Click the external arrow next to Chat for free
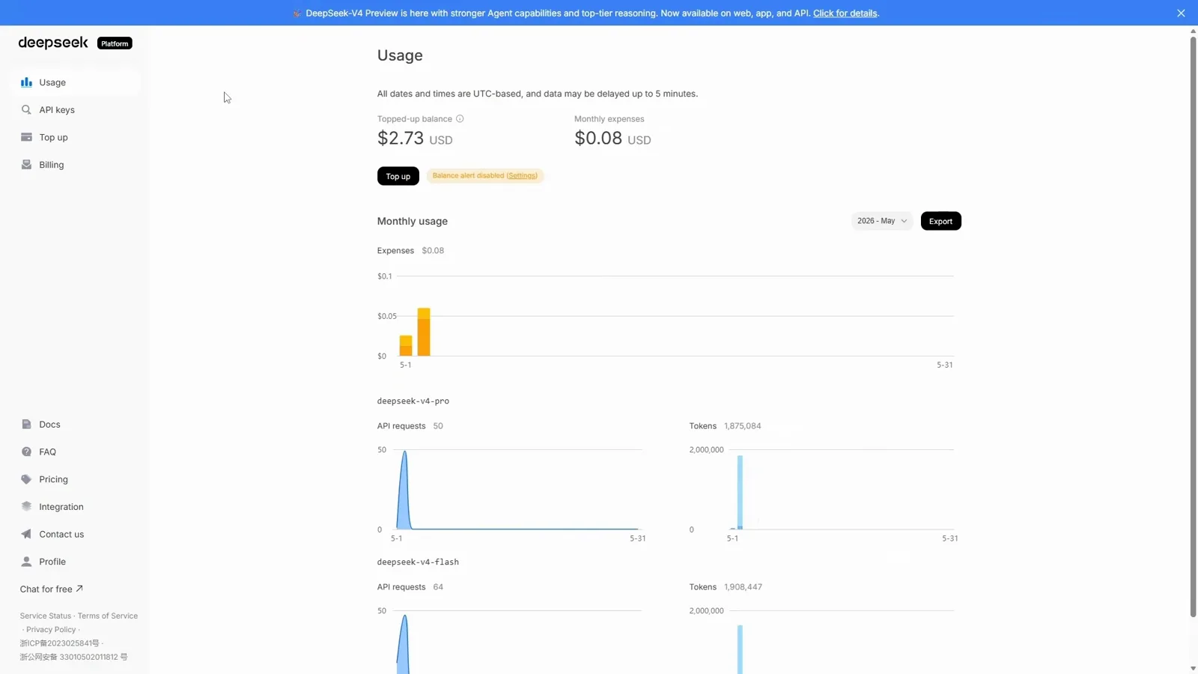This screenshot has width=1198, height=674. tap(79, 589)
